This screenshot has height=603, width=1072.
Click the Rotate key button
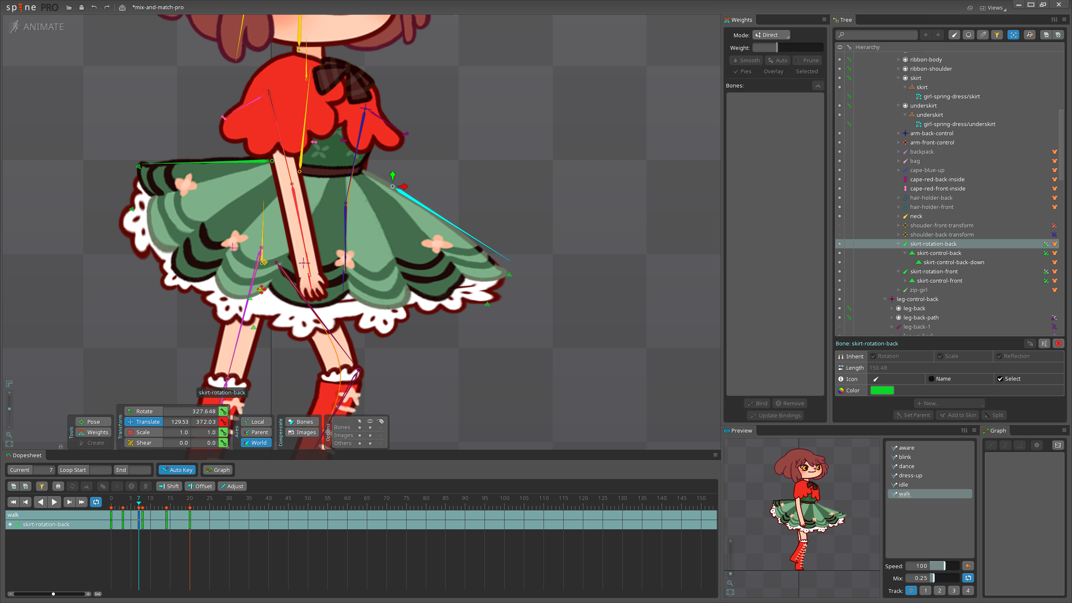click(x=223, y=411)
